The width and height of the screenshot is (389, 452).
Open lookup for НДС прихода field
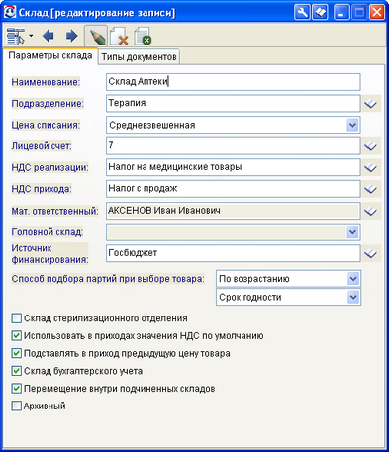371,189
